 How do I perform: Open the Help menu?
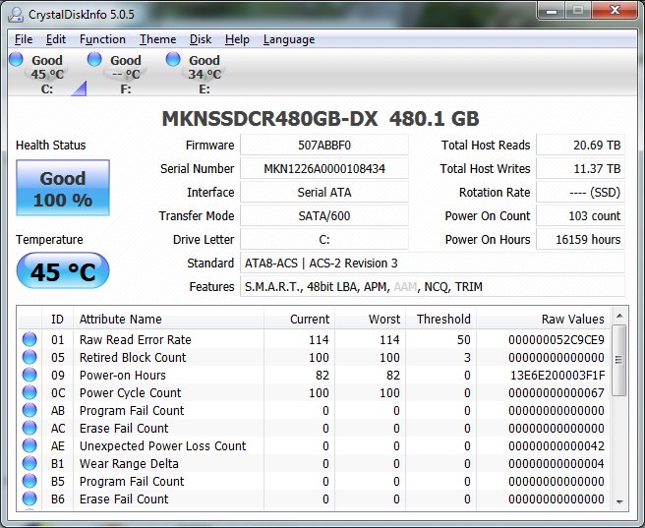(x=237, y=39)
